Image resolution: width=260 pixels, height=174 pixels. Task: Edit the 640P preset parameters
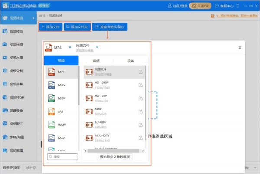click(x=140, y=112)
